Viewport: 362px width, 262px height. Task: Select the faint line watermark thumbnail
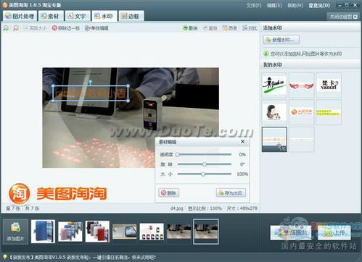point(301,140)
